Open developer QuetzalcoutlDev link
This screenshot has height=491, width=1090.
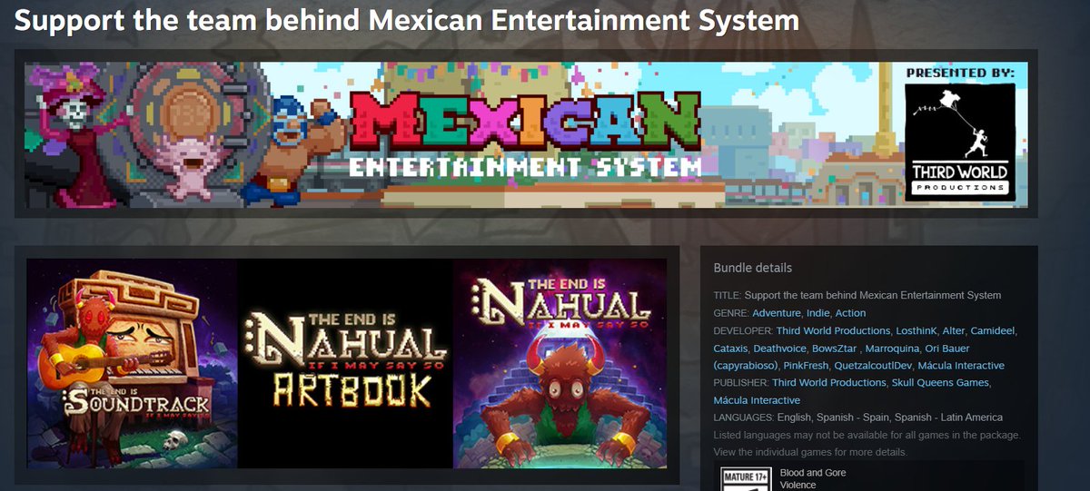pos(873,366)
